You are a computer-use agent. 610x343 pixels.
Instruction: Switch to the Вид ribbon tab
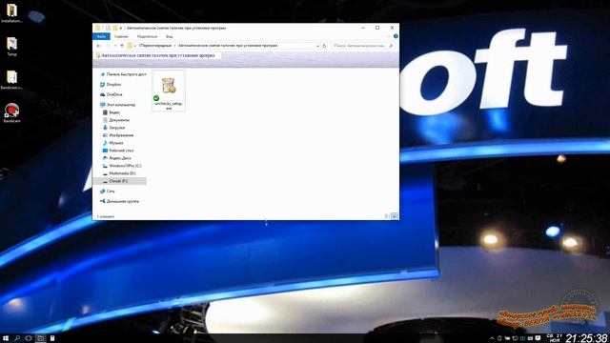[170, 36]
